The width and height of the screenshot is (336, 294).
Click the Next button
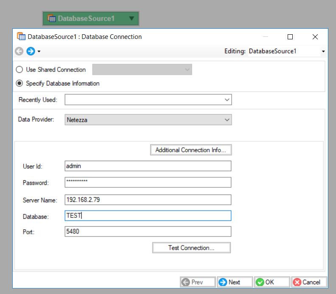235,282
